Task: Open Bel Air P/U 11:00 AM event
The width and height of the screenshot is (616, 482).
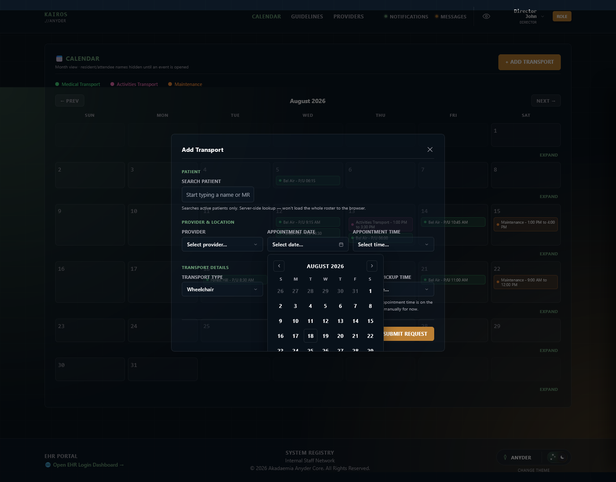Action: (453, 280)
